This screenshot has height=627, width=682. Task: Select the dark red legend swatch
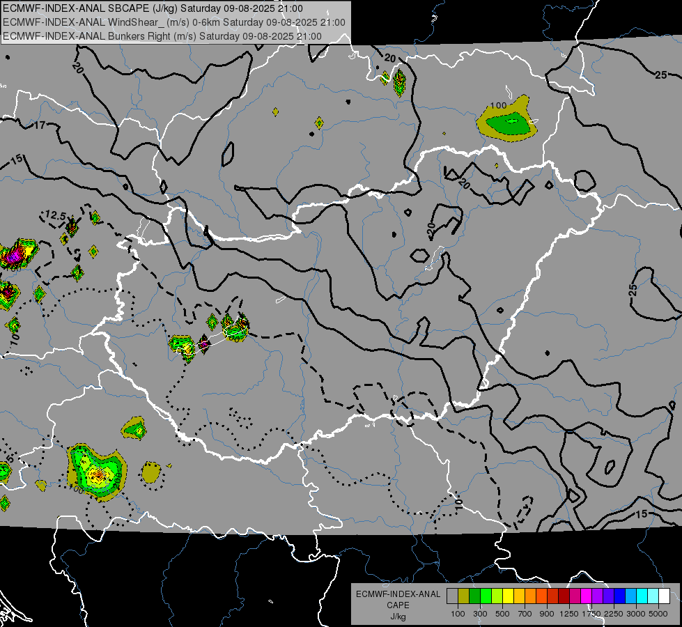coord(564,596)
